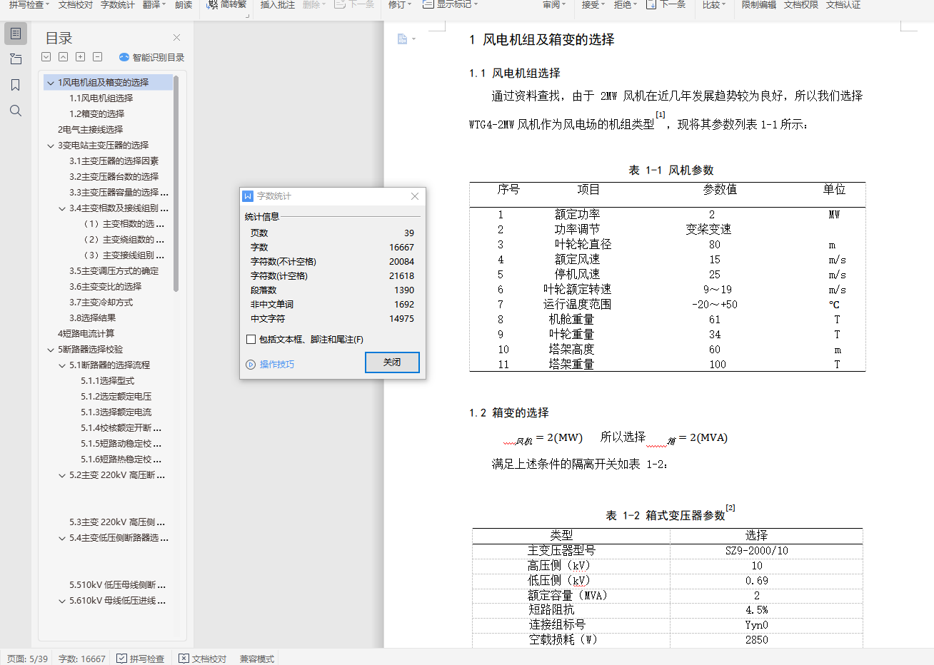The image size is (934, 665).
Task: Open the page layout icon at document top-left
Action: point(406,39)
